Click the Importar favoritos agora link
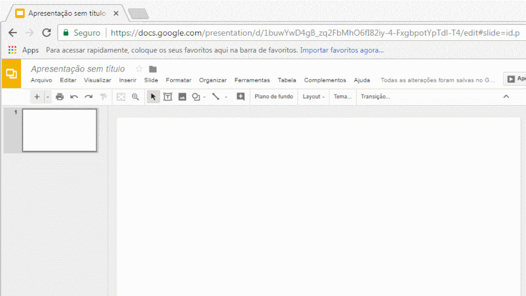 tap(341, 50)
